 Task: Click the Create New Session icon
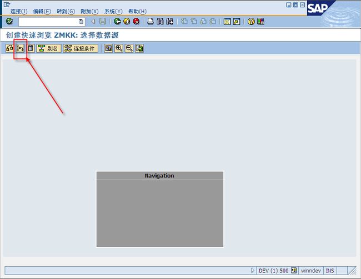click(x=227, y=22)
